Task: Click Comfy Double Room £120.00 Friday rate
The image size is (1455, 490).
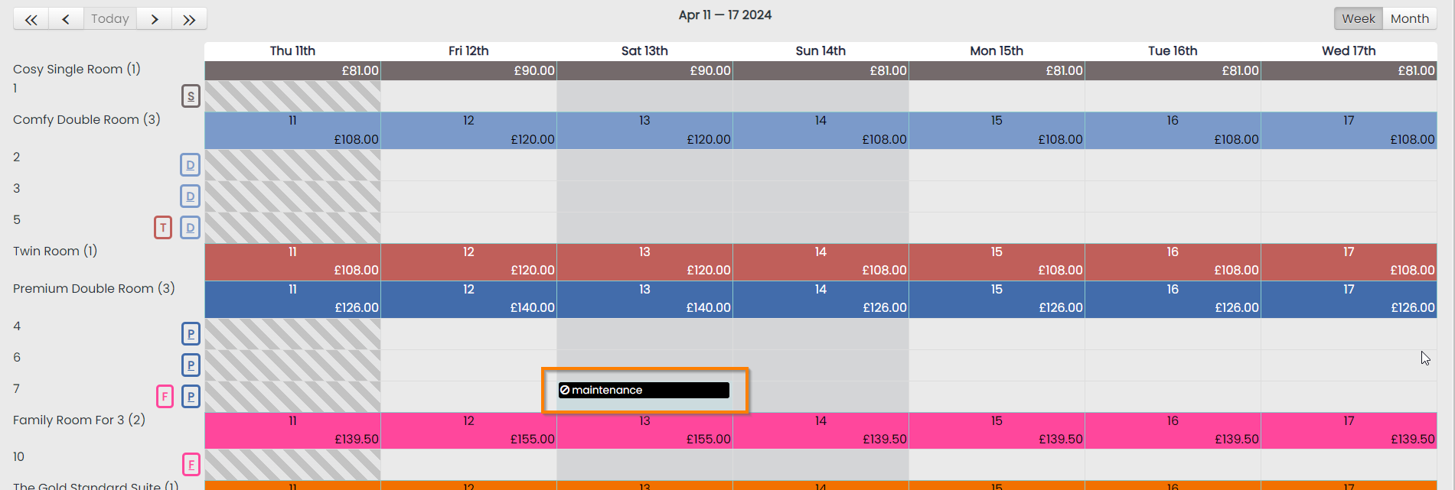Action: pos(532,140)
